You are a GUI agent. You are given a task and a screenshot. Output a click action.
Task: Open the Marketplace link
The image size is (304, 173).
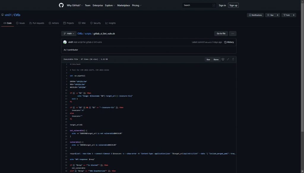pyautogui.click(x=123, y=5)
